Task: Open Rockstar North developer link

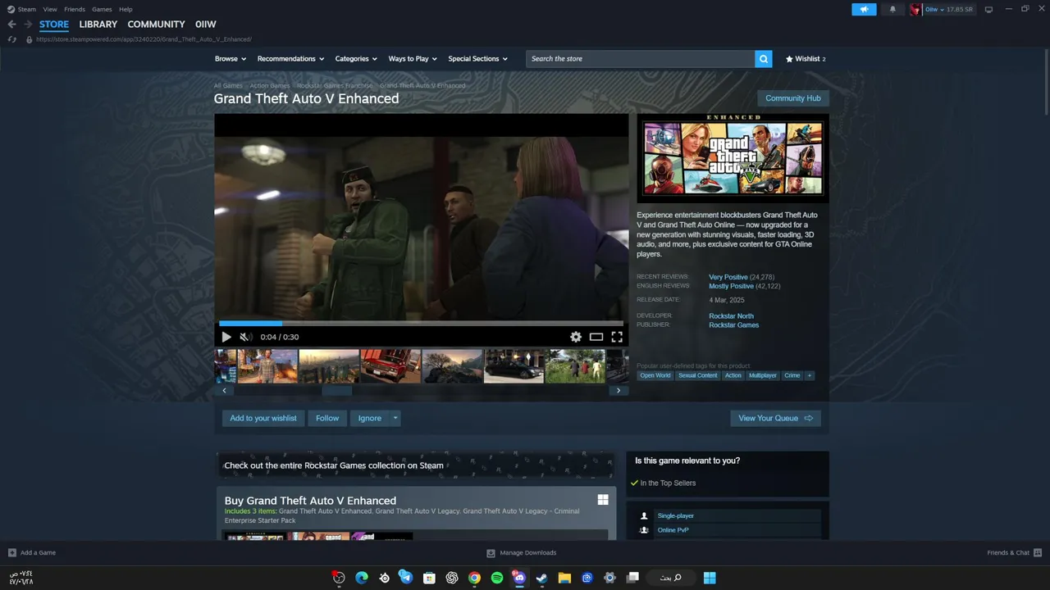Action: [x=731, y=315]
